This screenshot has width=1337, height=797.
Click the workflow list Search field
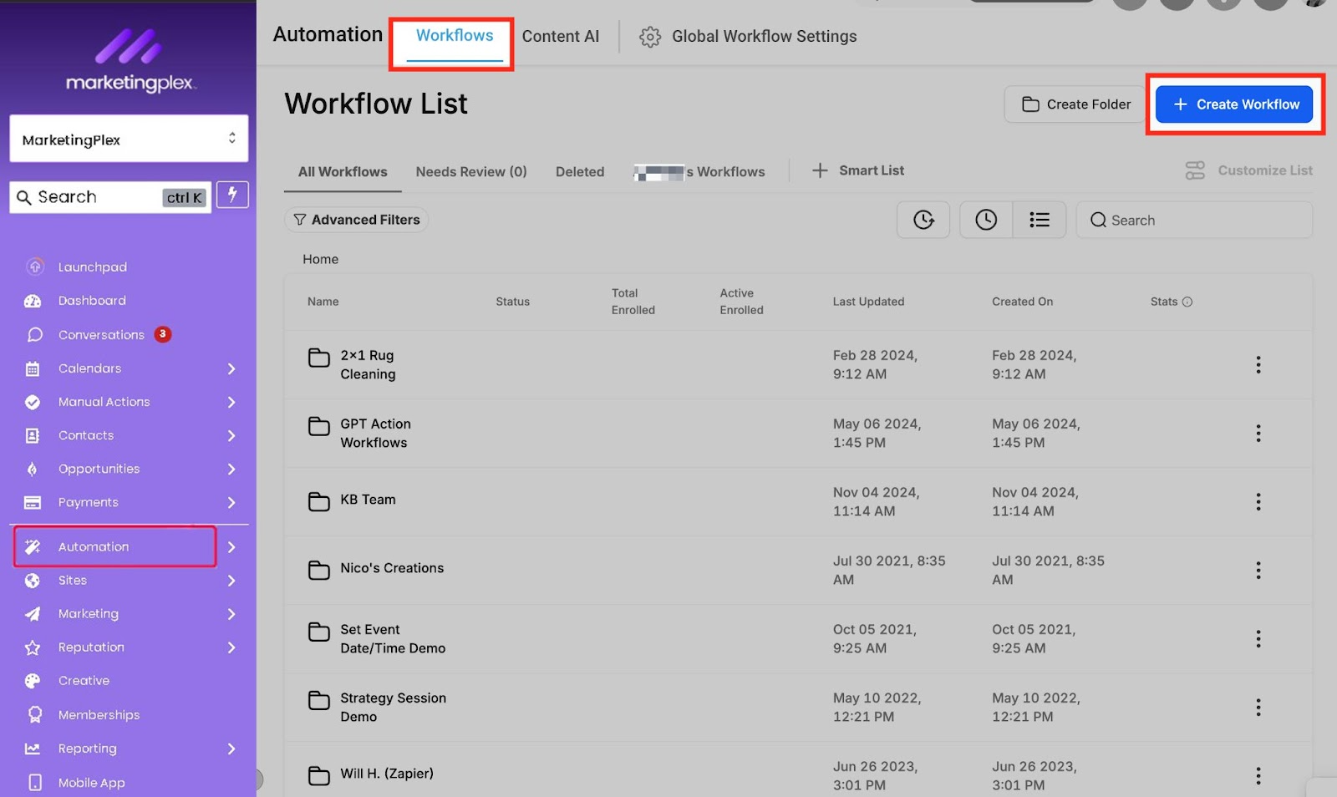click(1194, 220)
